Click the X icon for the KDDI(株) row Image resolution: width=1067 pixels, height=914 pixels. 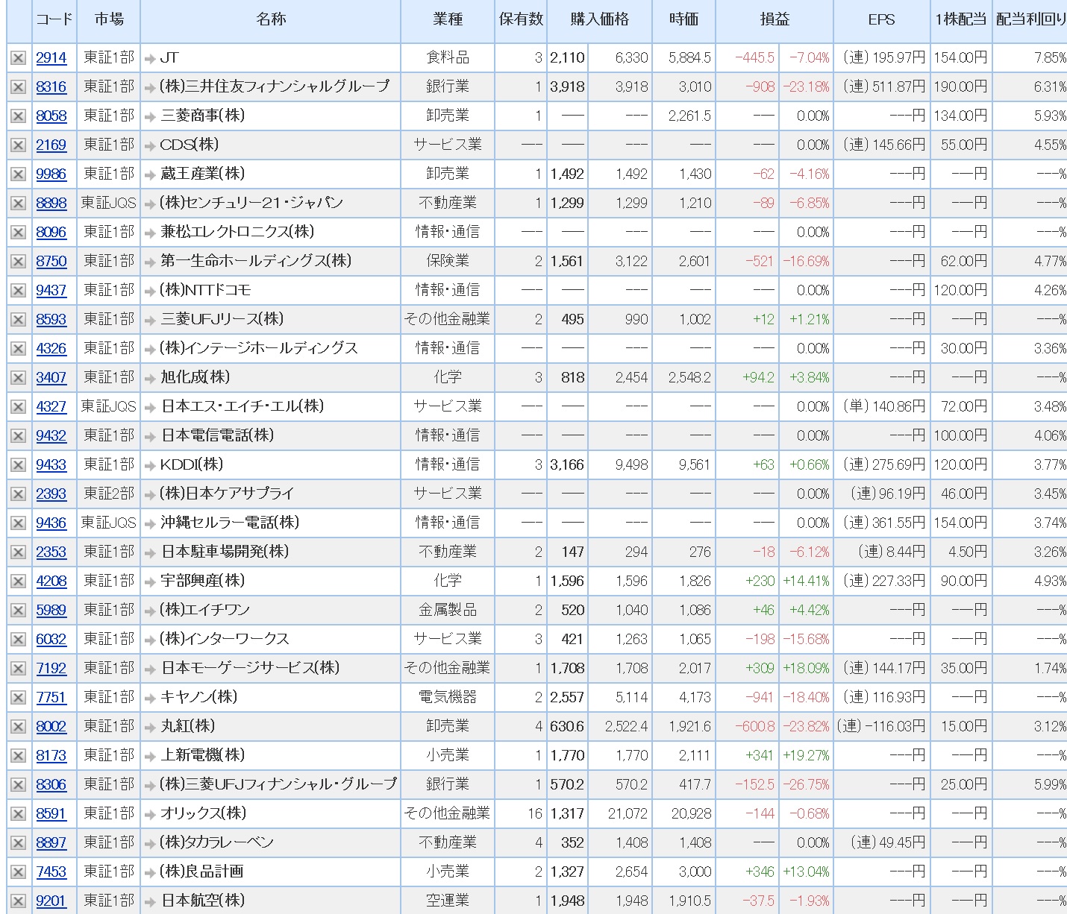click(19, 465)
